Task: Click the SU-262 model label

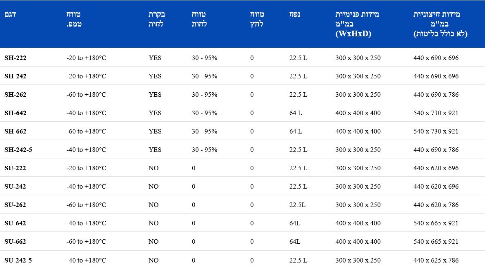Action: [16, 205]
